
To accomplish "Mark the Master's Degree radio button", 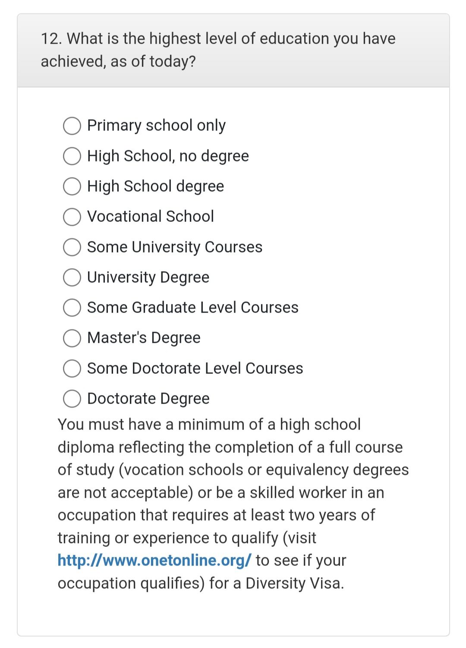I will click(x=72, y=338).
